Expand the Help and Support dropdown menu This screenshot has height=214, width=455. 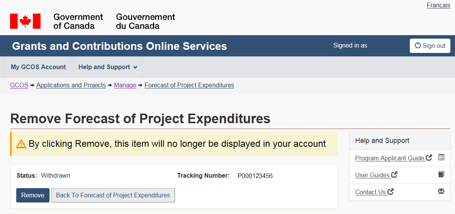[108, 67]
